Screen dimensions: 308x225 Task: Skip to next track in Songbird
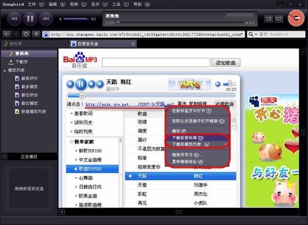tap(46, 19)
